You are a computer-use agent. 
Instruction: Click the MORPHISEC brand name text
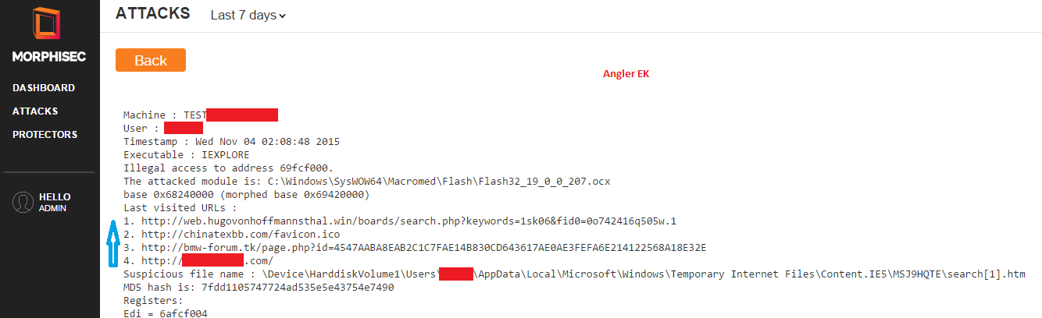(49, 57)
